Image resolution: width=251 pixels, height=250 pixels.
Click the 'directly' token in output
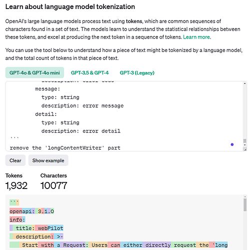(156, 245)
